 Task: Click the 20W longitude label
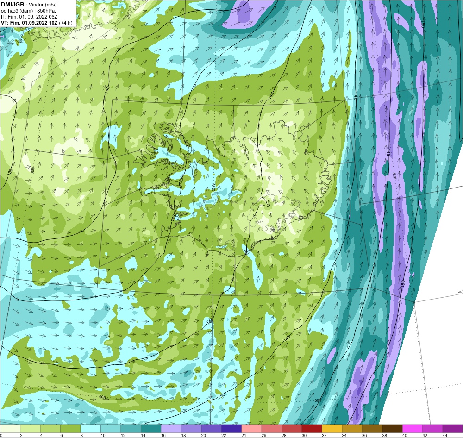pyautogui.click(x=213, y=187)
